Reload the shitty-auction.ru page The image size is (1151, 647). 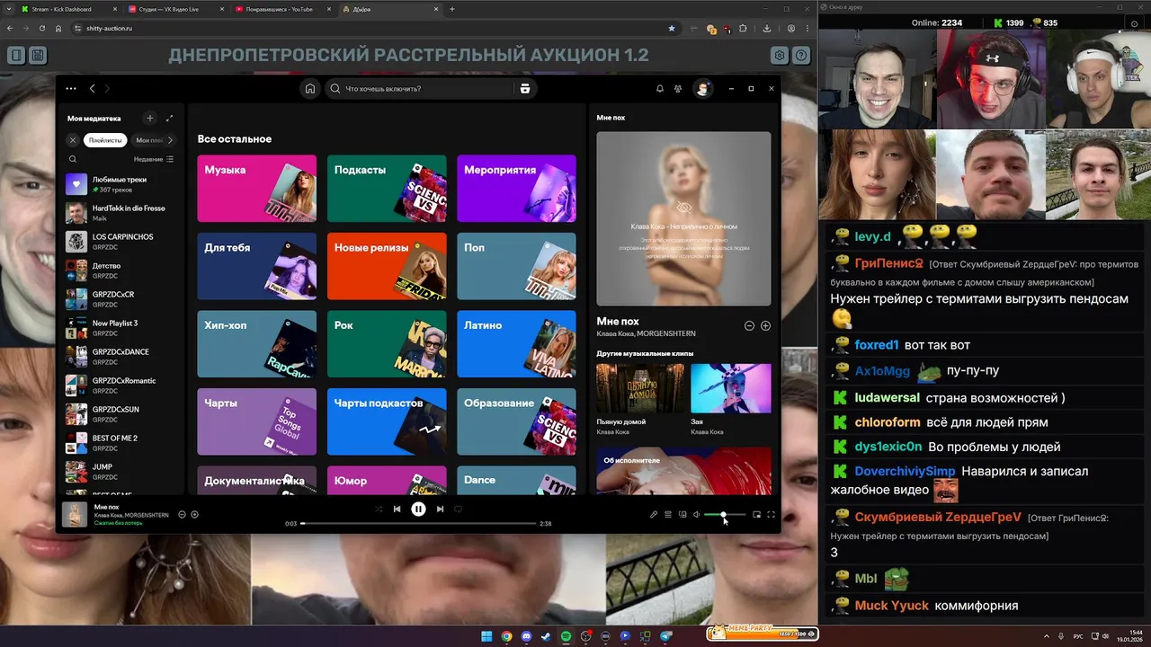[x=41, y=28]
